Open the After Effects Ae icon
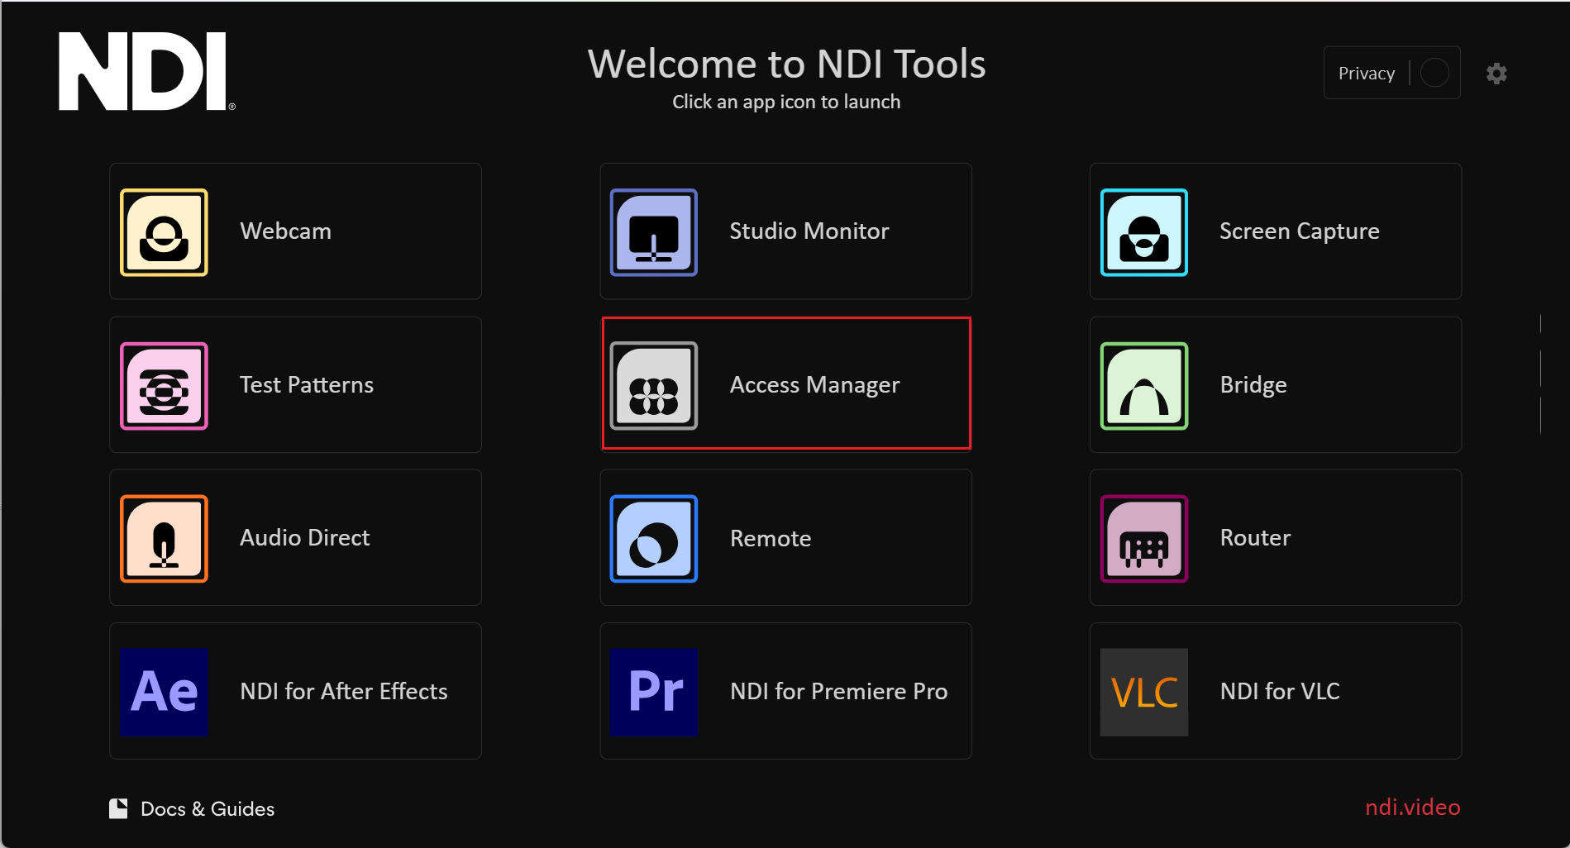The height and width of the screenshot is (848, 1570). pyautogui.click(x=164, y=692)
